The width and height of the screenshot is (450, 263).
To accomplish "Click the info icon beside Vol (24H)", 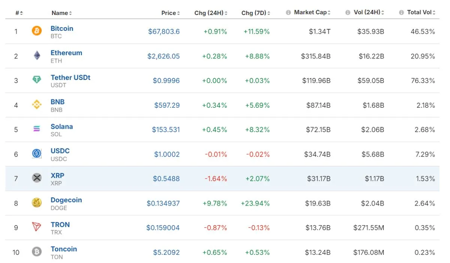I will coord(348,12).
